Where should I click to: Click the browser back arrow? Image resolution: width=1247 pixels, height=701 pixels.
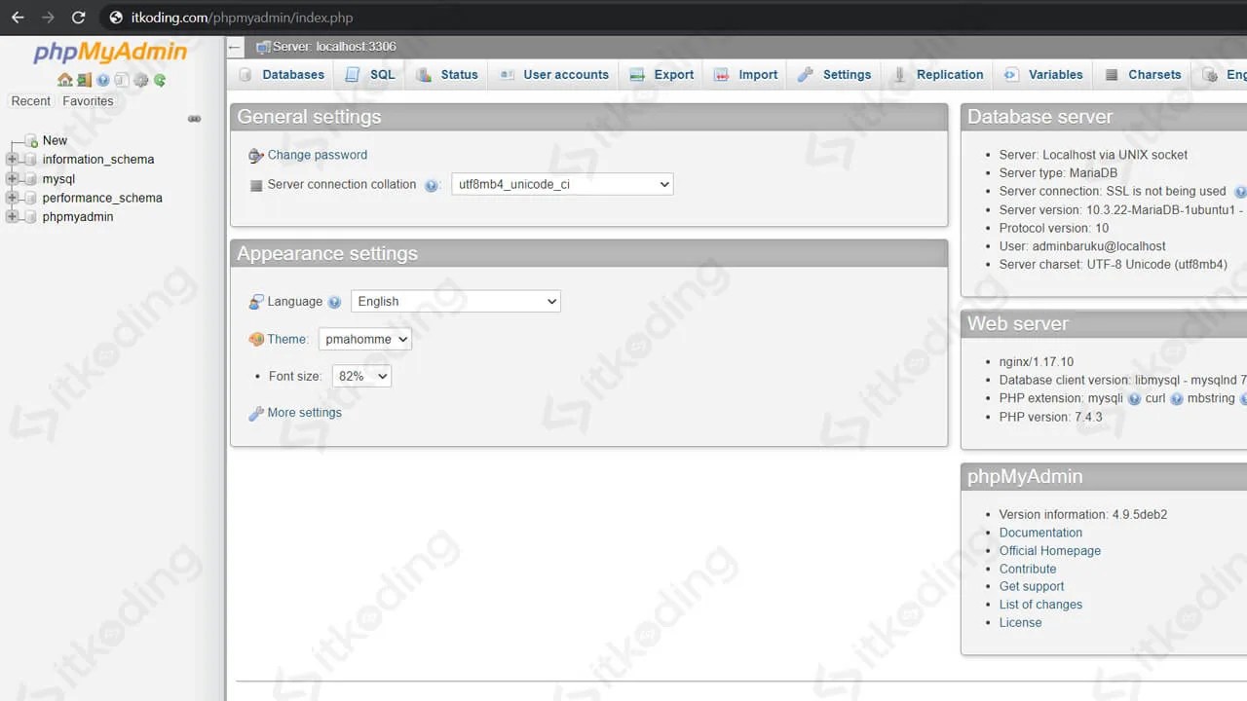click(18, 17)
